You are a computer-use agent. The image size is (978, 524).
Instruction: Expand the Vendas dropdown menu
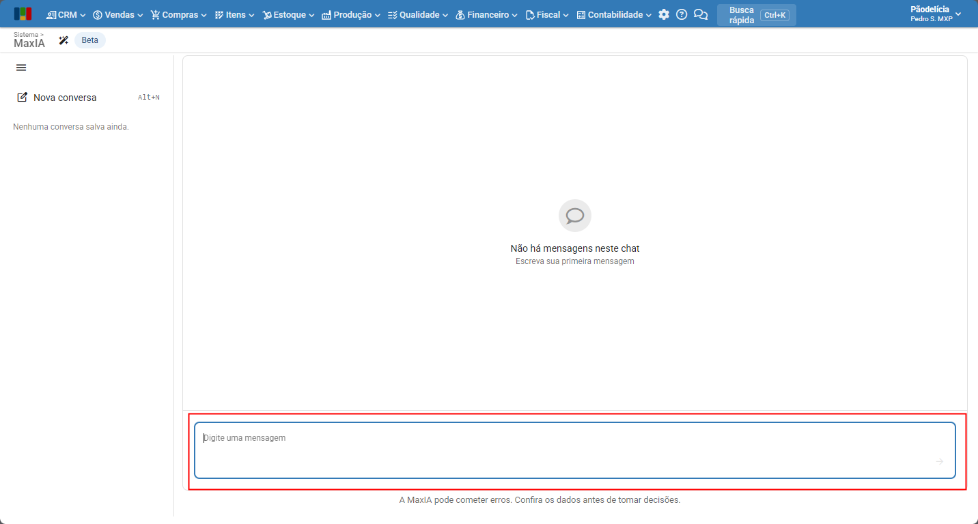coord(118,14)
